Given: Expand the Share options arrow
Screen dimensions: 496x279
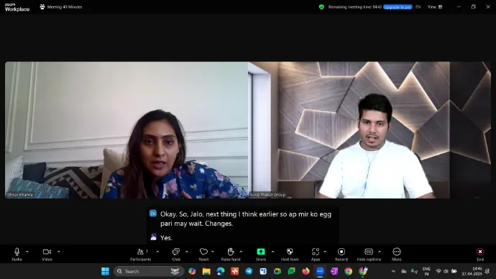Looking at the screenshot, I should click(272, 252).
